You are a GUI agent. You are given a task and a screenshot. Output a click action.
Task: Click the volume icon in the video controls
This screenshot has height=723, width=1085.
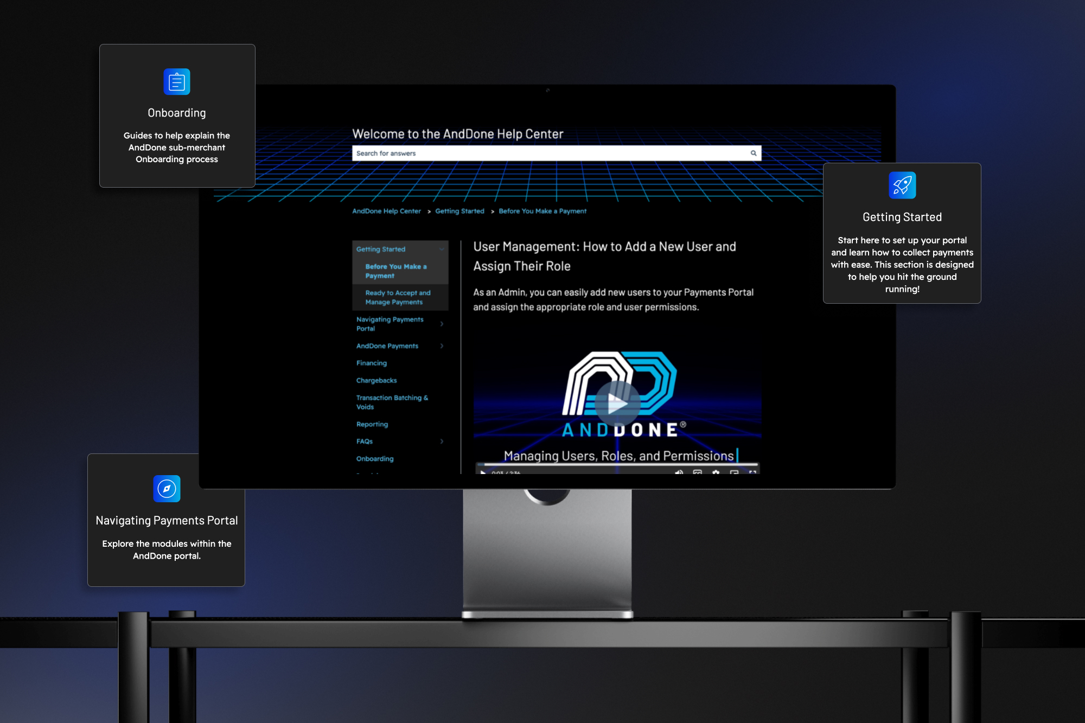(679, 472)
